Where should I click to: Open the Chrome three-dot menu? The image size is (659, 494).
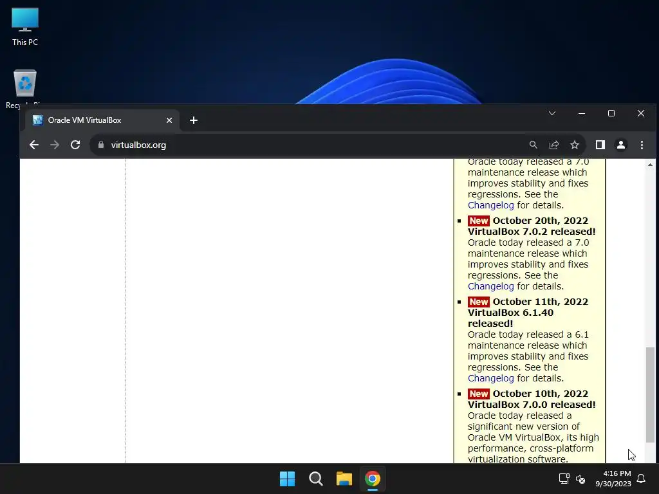click(642, 145)
